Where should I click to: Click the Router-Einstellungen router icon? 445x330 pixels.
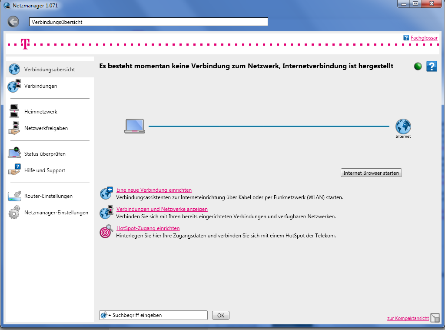pyautogui.click(x=14, y=196)
